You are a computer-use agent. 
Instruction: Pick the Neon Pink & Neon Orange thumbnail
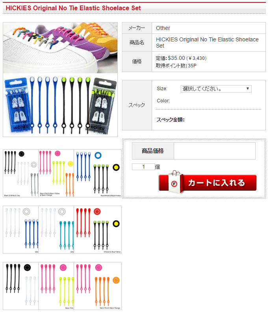98,286
